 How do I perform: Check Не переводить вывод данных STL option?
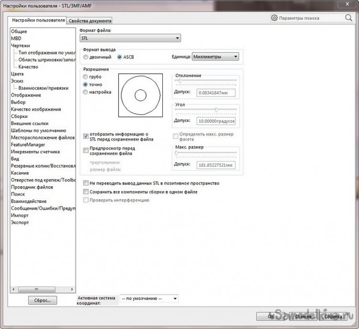point(86,183)
